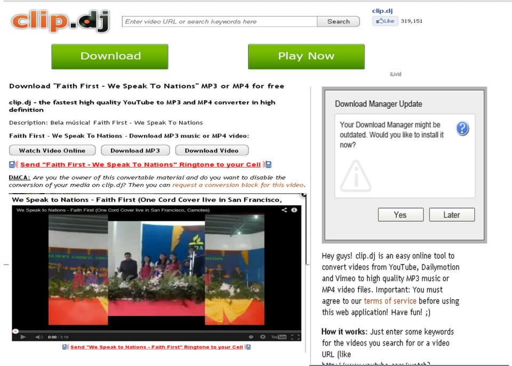Click the Description: Bela música! line
The width and height of the screenshot is (512, 366).
click(x=106, y=123)
